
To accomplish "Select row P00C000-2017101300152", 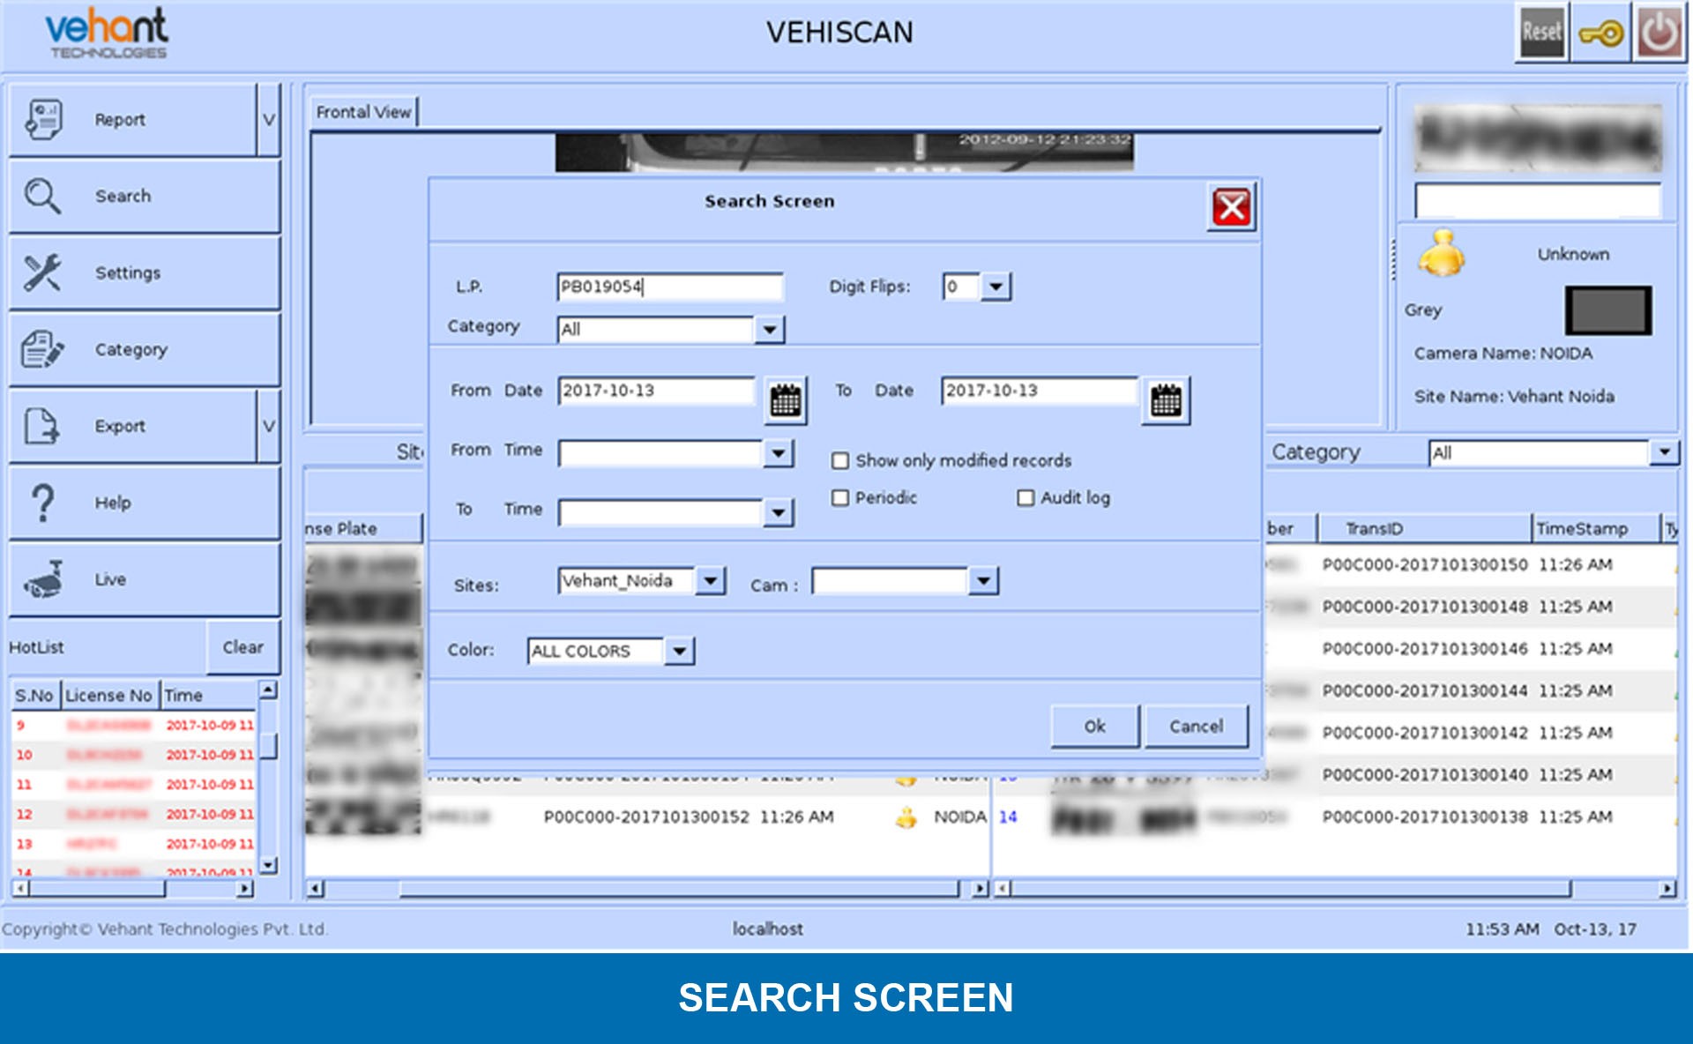I will (646, 817).
